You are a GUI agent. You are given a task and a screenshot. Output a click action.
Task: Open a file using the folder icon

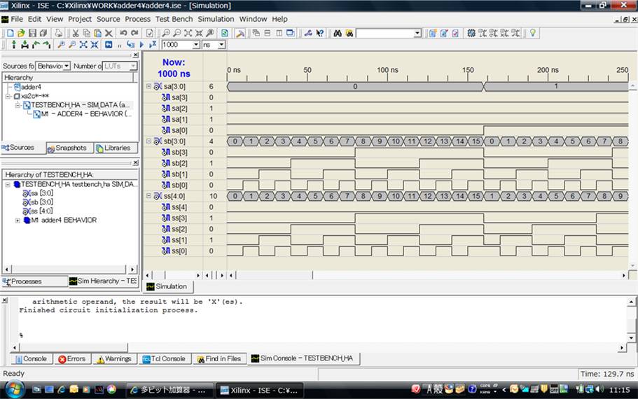(x=21, y=34)
